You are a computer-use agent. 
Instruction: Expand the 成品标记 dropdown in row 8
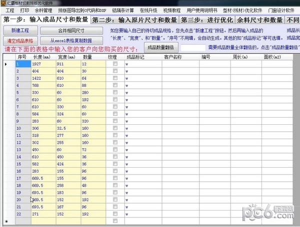coord(127,114)
